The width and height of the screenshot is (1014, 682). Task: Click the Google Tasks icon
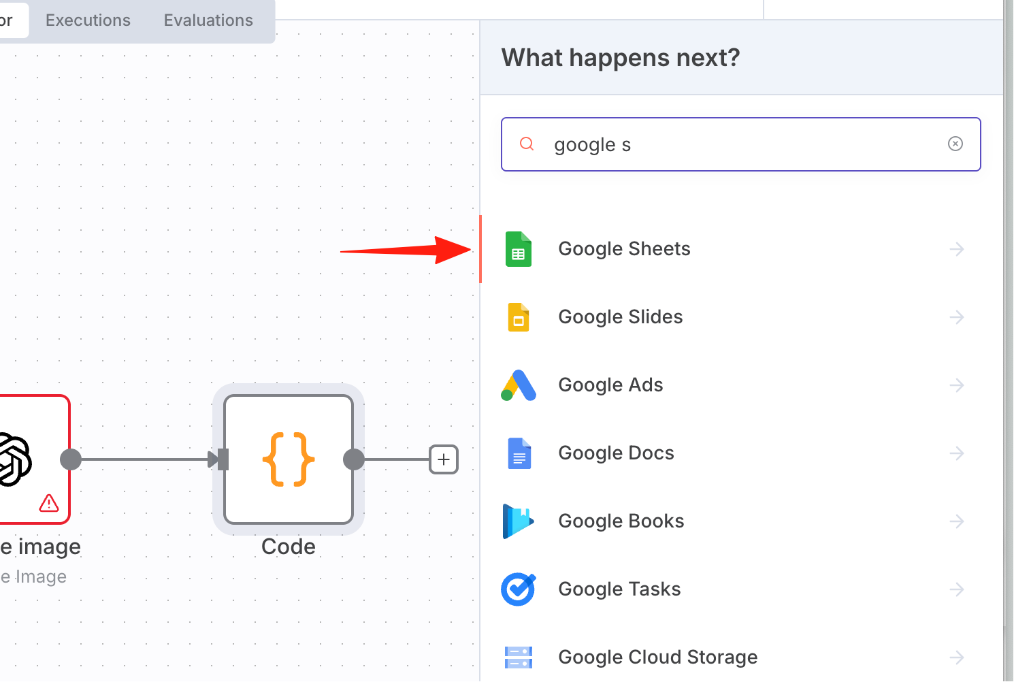(x=519, y=589)
